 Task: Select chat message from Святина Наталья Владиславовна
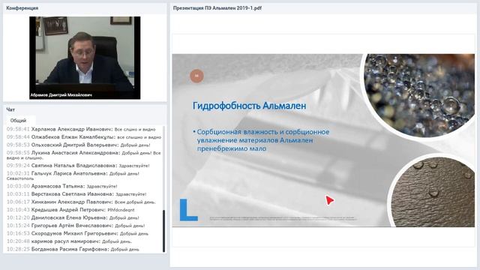click(x=78, y=165)
